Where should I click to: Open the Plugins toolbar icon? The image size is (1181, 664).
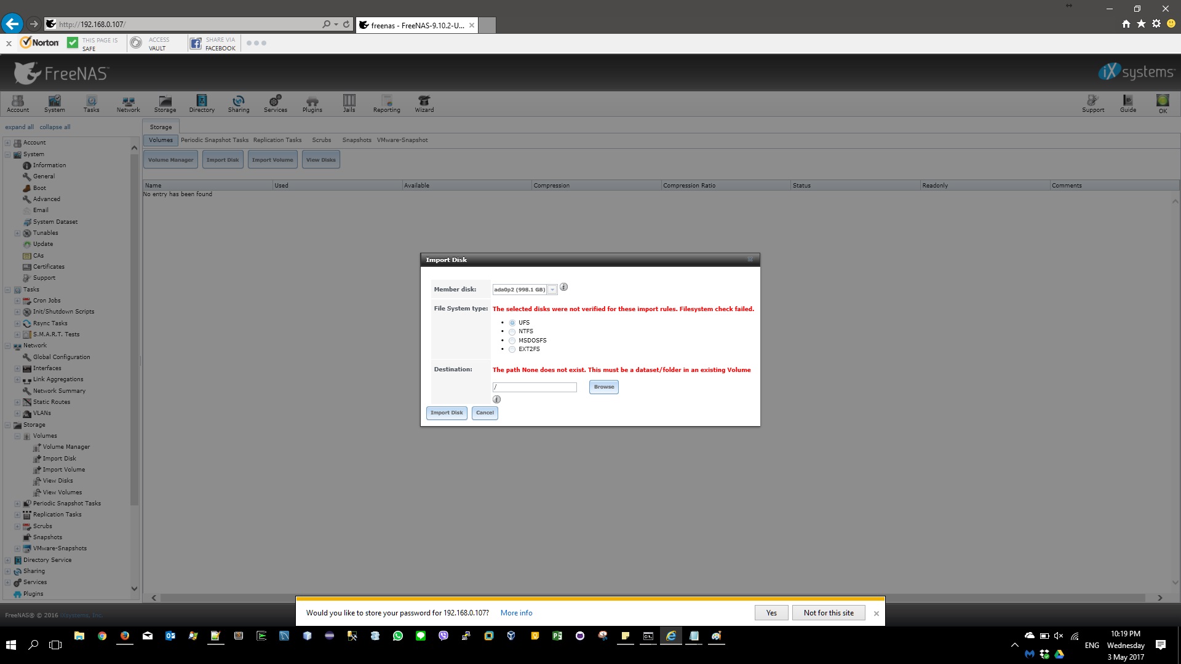[312, 103]
